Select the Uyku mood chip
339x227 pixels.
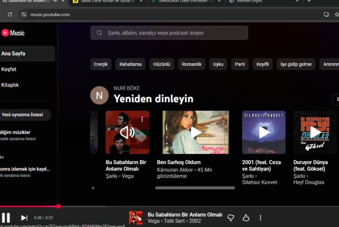pos(218,64)
